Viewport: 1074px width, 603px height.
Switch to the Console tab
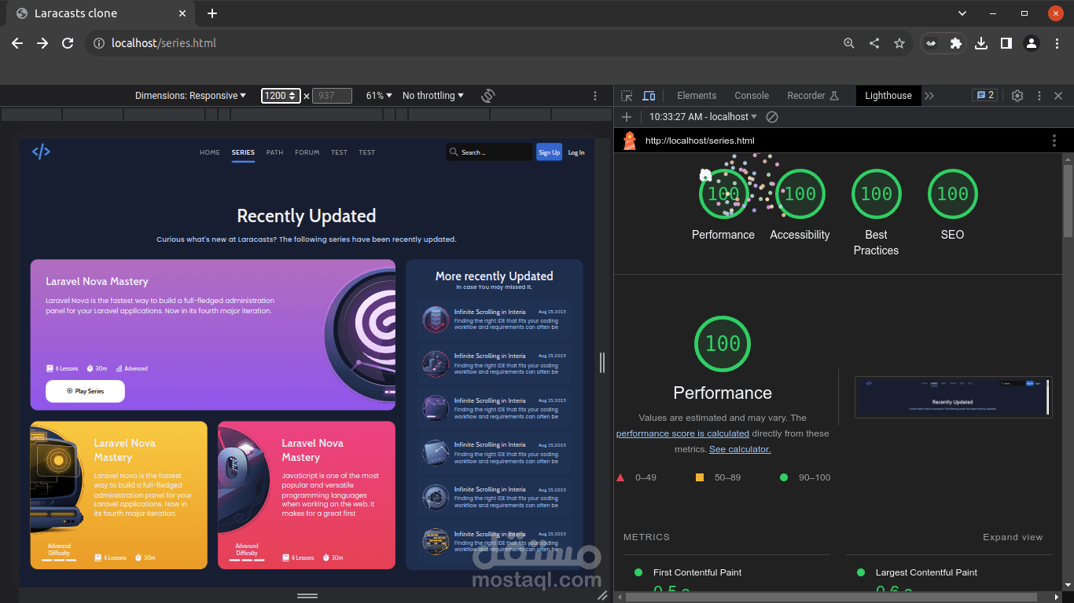click(x=752, y=96)
